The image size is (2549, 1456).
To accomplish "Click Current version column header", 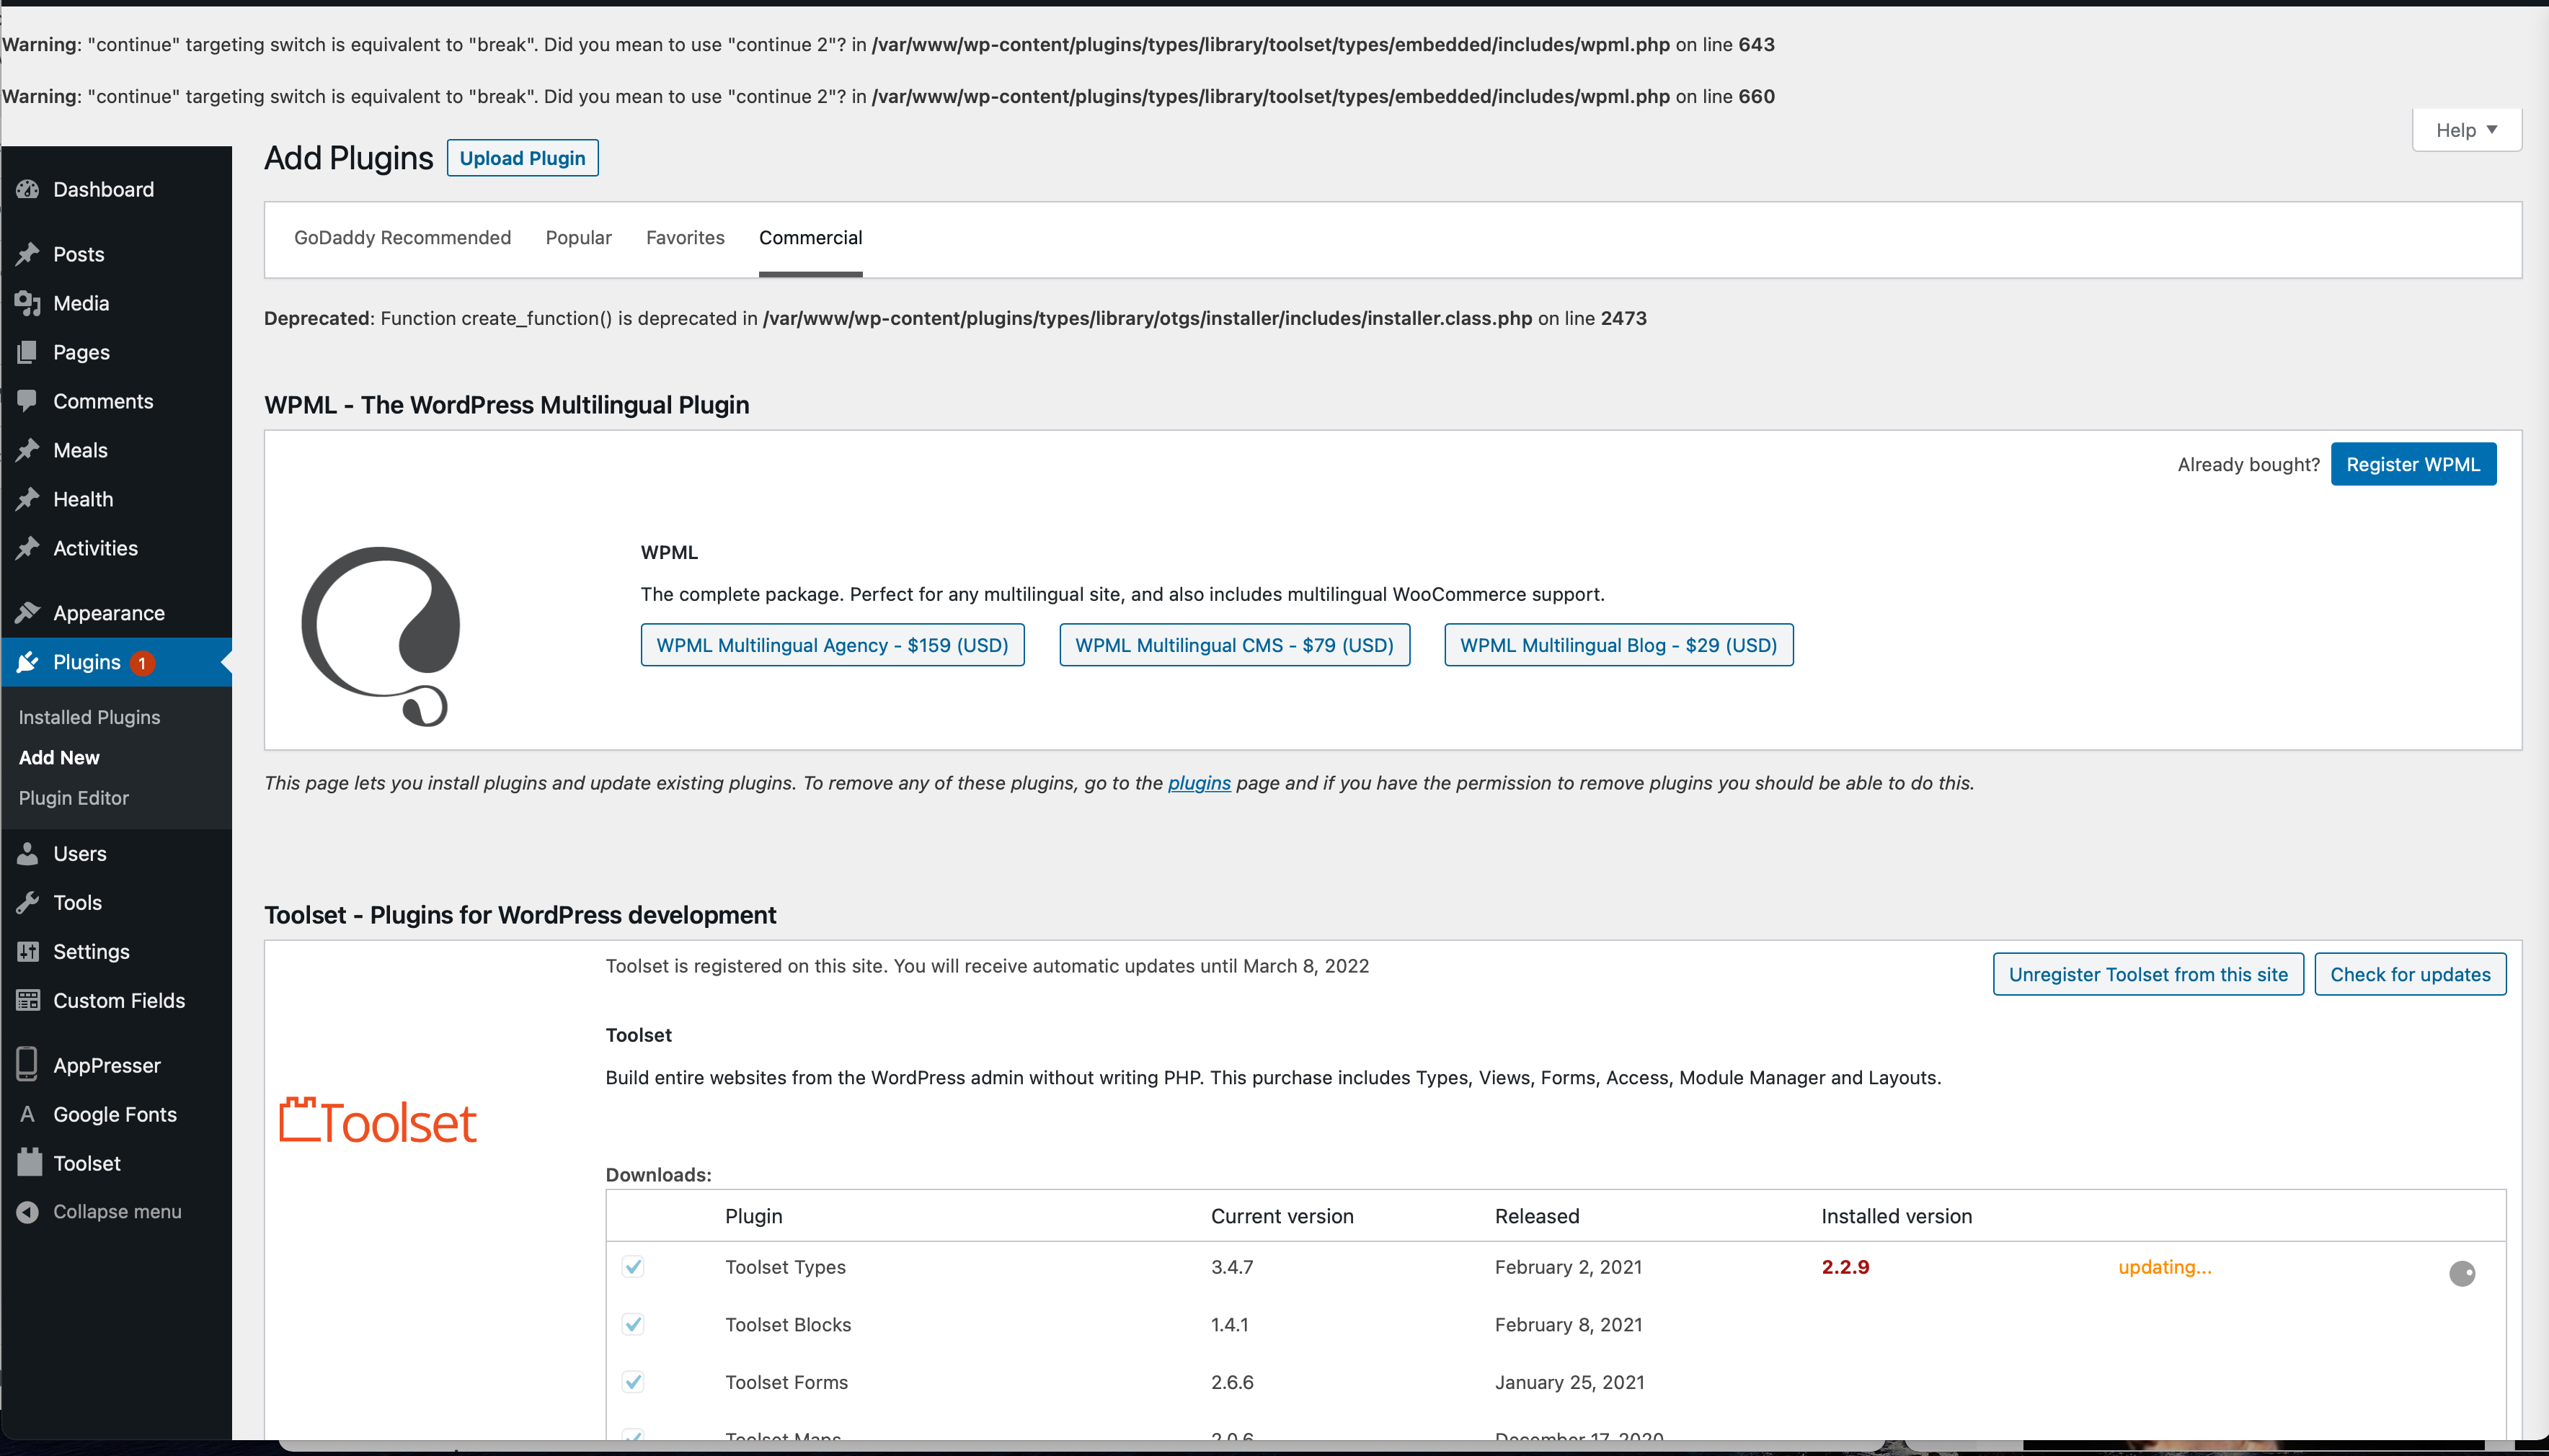I will click(1282, 1216).
